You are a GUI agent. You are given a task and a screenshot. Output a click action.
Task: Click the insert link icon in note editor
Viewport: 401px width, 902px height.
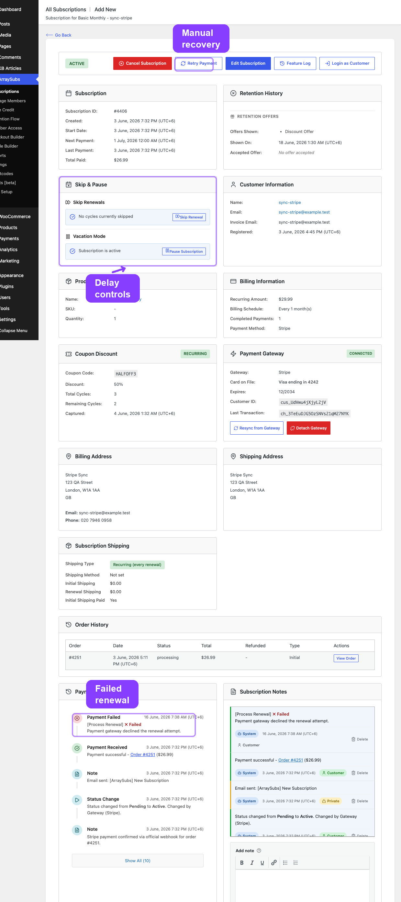pos(274,863)
